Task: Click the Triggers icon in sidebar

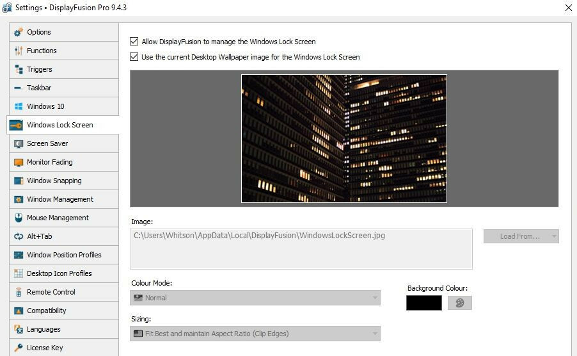Action: tap(18, 69)
